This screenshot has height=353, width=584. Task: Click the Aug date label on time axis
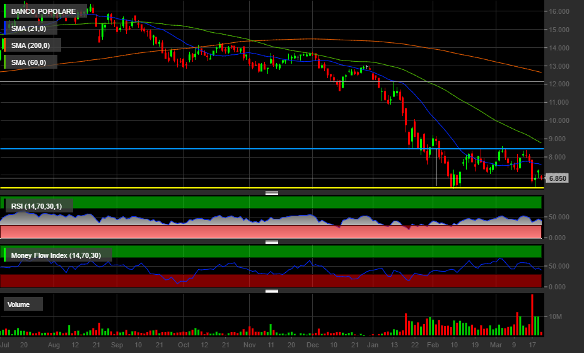coord(54,345)
